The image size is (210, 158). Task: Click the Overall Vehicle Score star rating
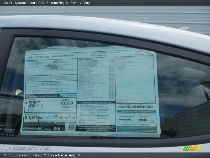pyautogui.click(x=102, y=105)
